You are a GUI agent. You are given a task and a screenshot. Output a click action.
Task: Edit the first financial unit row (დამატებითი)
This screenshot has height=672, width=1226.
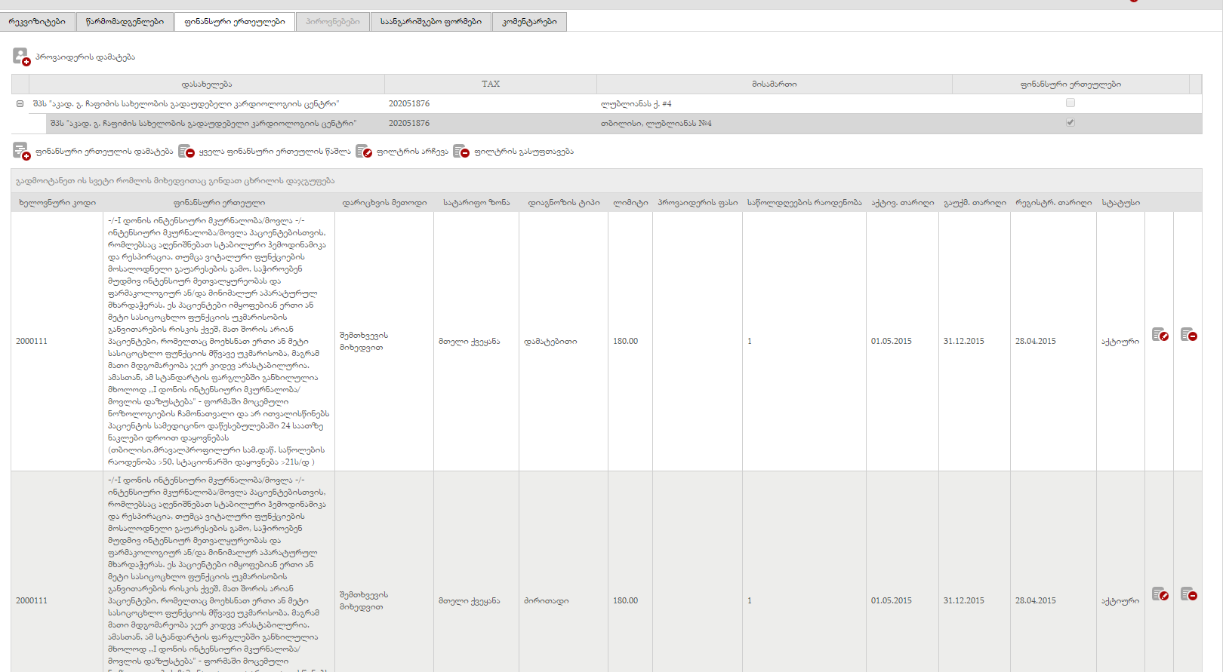(1160, 335)
